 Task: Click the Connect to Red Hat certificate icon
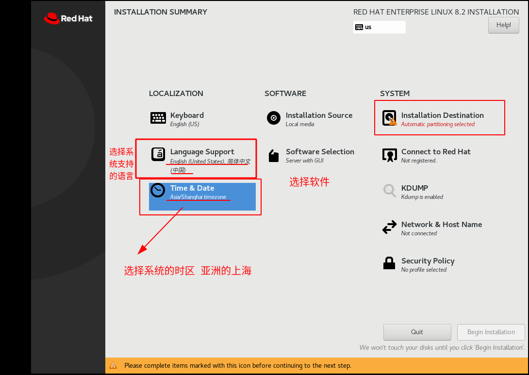[x=389, y=155]
